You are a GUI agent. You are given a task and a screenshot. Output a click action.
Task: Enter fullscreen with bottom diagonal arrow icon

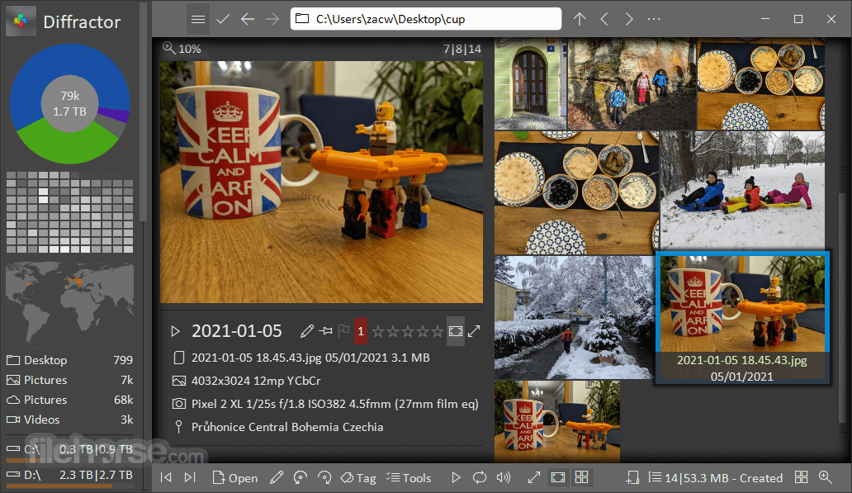(534, 478)
